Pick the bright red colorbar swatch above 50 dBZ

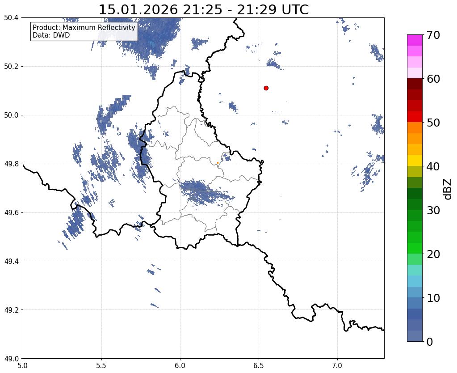point(415,117)
